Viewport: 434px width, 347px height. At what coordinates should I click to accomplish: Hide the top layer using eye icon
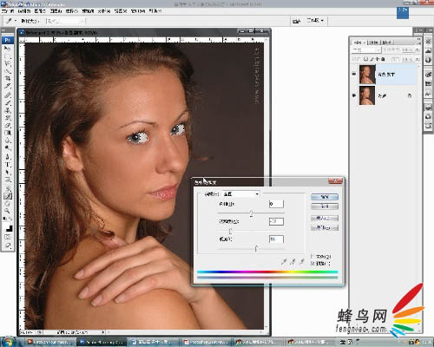click(x=354, y=74)
